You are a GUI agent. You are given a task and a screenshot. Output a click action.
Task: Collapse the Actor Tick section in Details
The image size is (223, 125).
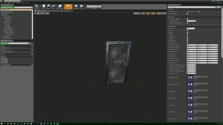click(168, 17)
